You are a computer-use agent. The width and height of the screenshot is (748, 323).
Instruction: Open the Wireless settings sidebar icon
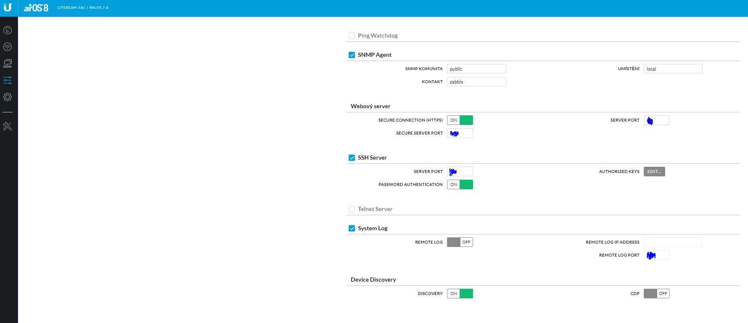[x=8, y=47]
